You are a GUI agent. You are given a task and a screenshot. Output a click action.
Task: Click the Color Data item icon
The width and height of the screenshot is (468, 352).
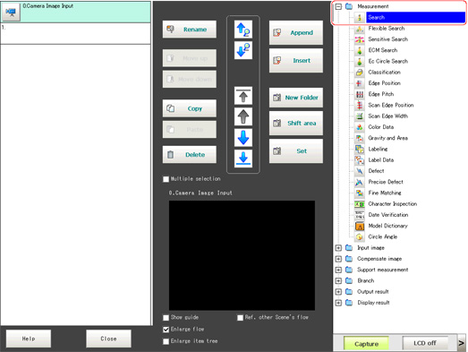click(x=360, y=127)
